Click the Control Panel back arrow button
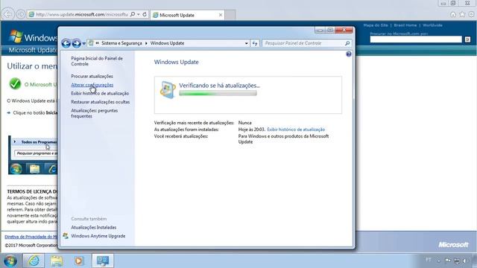477x268 pixels. point(66,43)
